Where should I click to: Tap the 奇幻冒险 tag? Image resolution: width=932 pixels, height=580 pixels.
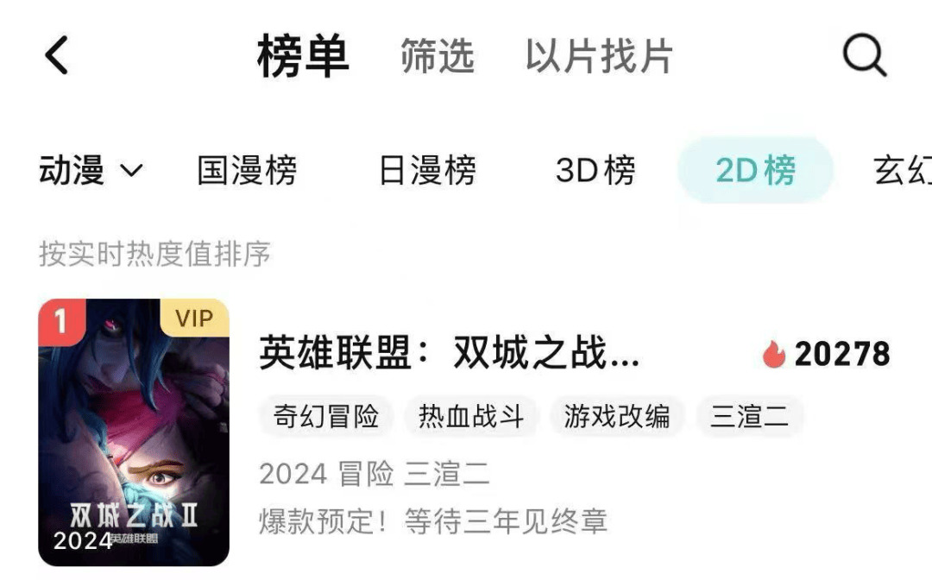point(325,417)
